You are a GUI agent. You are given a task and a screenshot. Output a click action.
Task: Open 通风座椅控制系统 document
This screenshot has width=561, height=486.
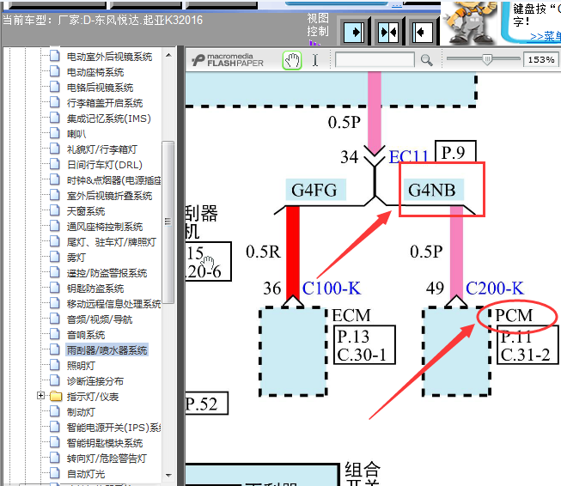pyautogui.click(x=105, y=227)
